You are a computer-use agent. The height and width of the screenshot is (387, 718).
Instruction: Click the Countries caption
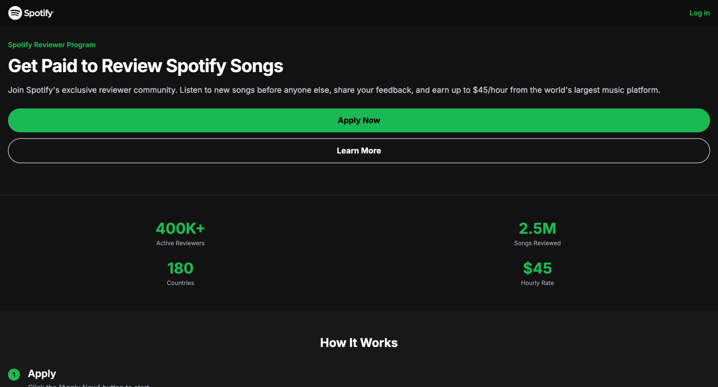180,283
